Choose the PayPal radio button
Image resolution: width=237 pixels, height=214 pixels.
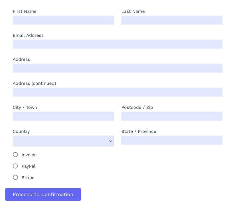coord(15,166)
